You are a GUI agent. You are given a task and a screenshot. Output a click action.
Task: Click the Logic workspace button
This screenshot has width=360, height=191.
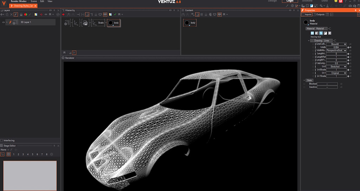(290, 1)
